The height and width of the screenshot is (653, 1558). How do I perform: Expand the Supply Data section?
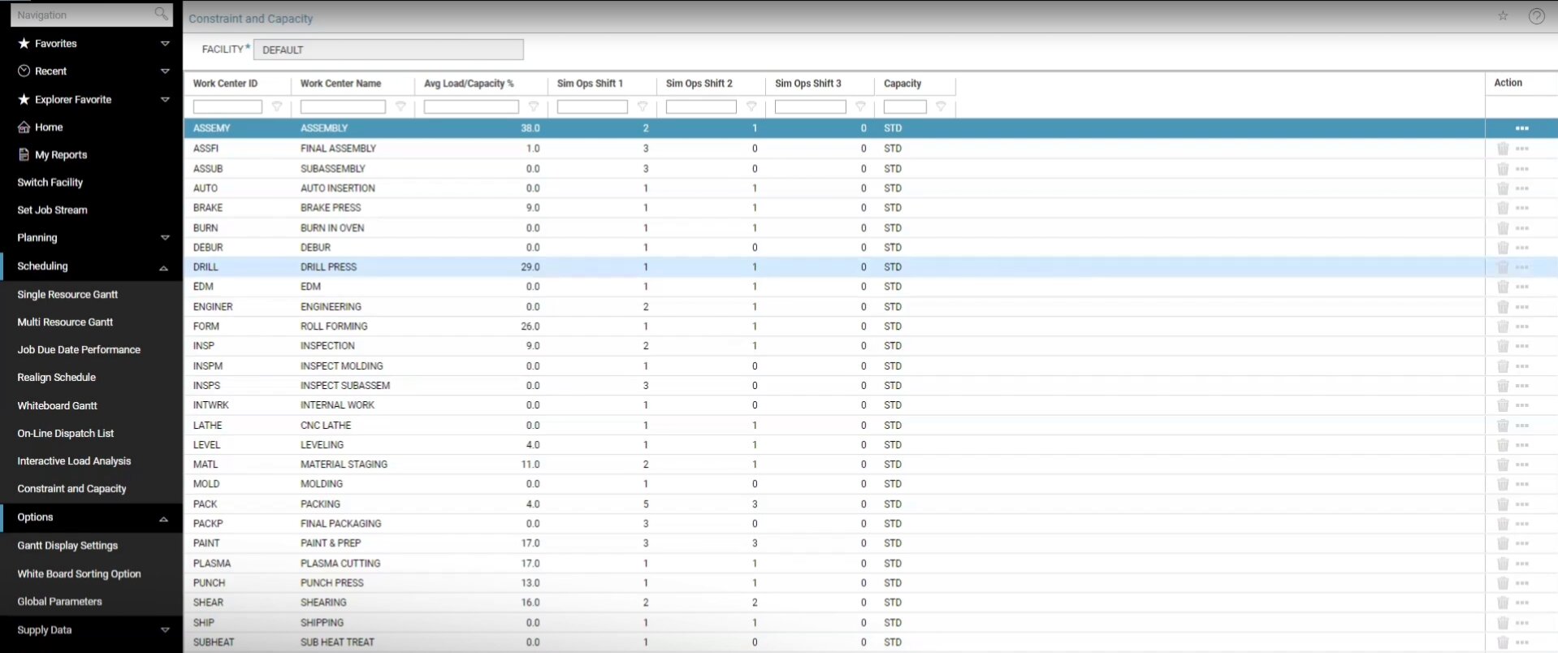(x=165, y=630)
